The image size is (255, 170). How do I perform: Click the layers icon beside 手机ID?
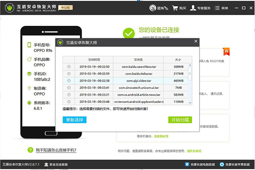pos(29,74)
